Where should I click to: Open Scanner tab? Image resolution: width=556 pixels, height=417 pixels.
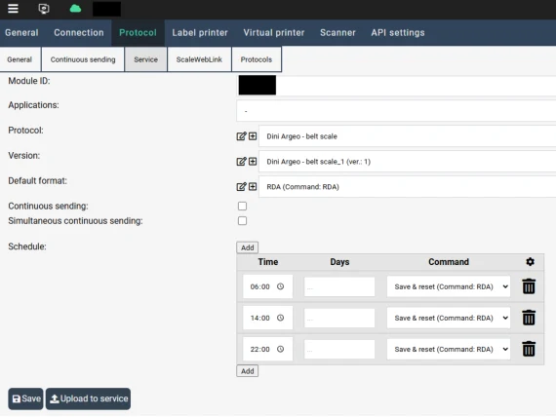point(338,32)
